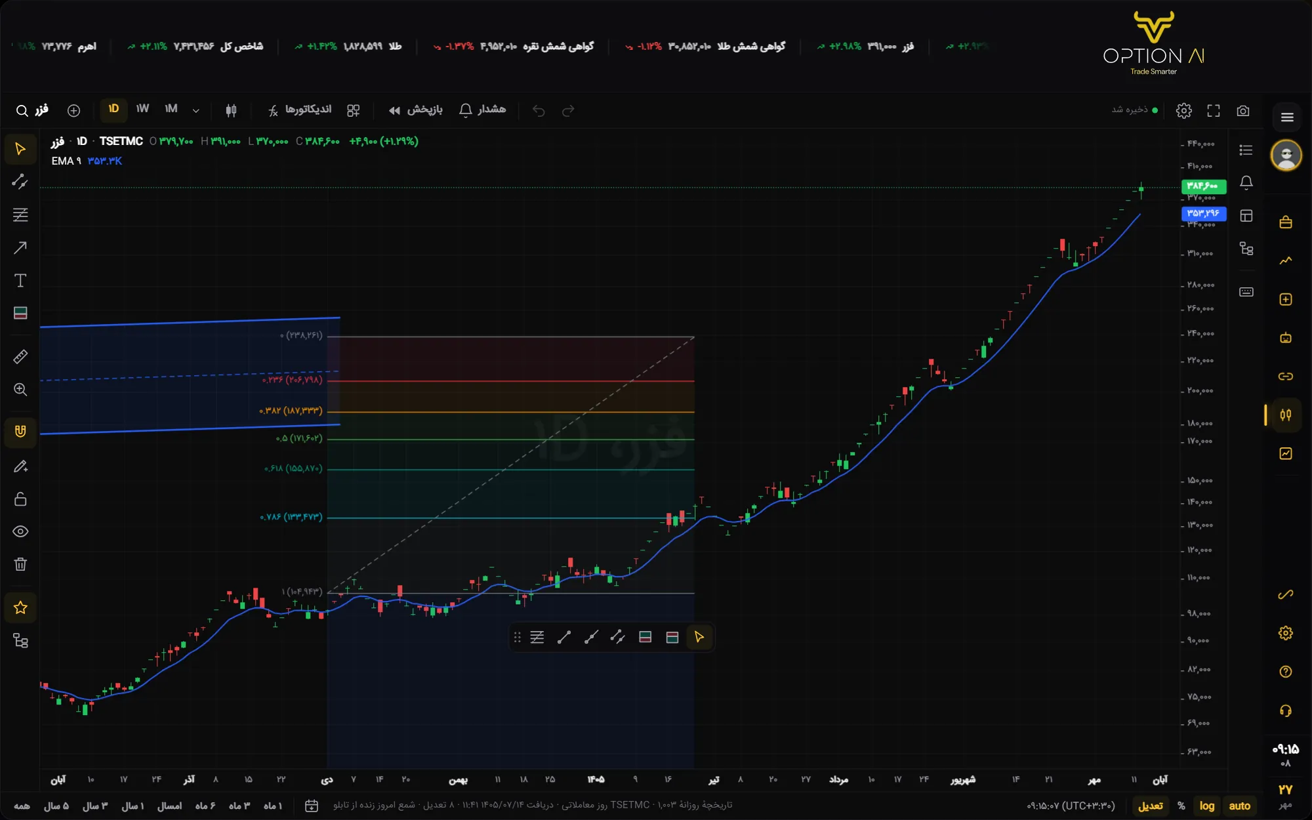The width and height of the screenshot is (1312, 820).
Task: Open favorites star toolbar
Action: [20, 607]
